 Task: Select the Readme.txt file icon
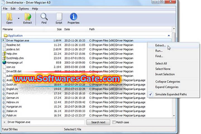(4, 45)
